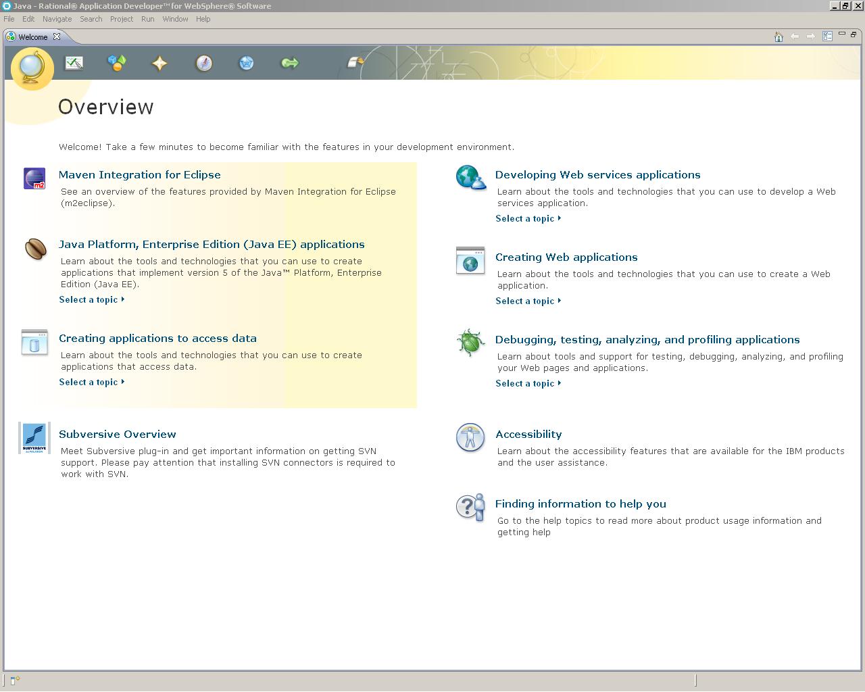Open the Edit menu
This screenshot has width=865, height=692.
(28, 19)
